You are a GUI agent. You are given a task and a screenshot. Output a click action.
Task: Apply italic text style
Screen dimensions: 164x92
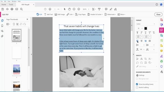click(141, 33)
